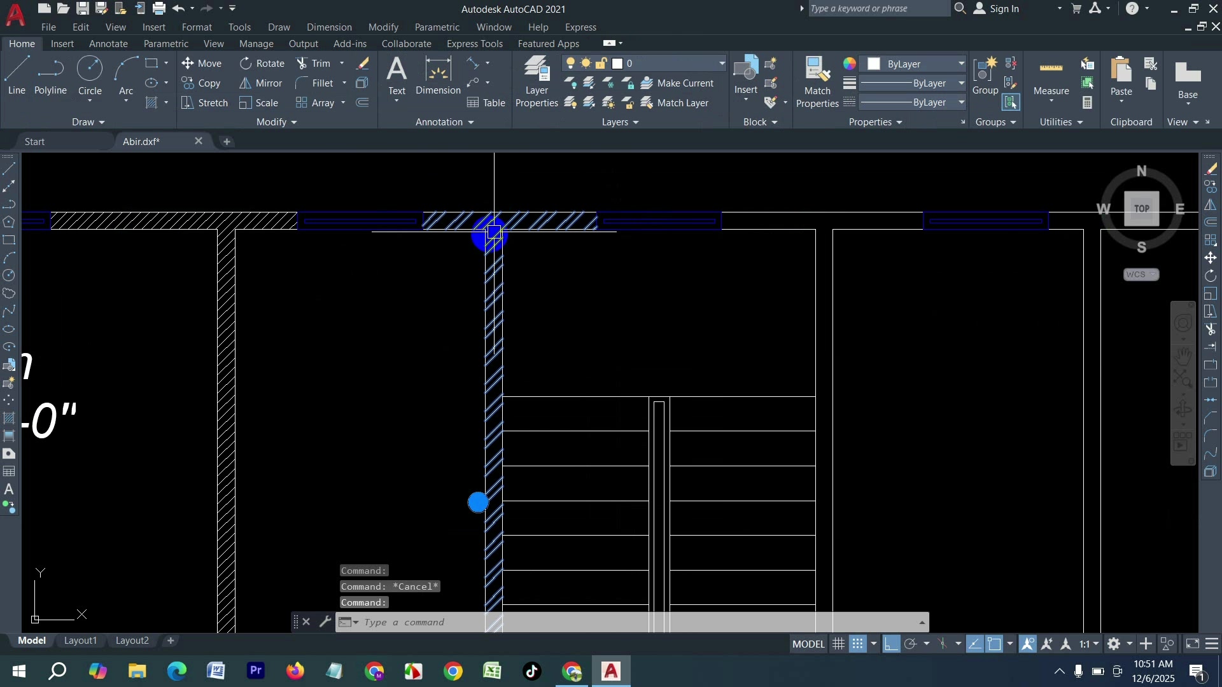The height and width of the screenshot is (687, 1222).
Task: Select the Circle tool
Action: pyautogui.click(x=90, y=76)
